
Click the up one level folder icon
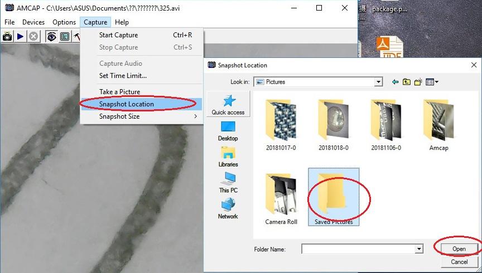407,82
